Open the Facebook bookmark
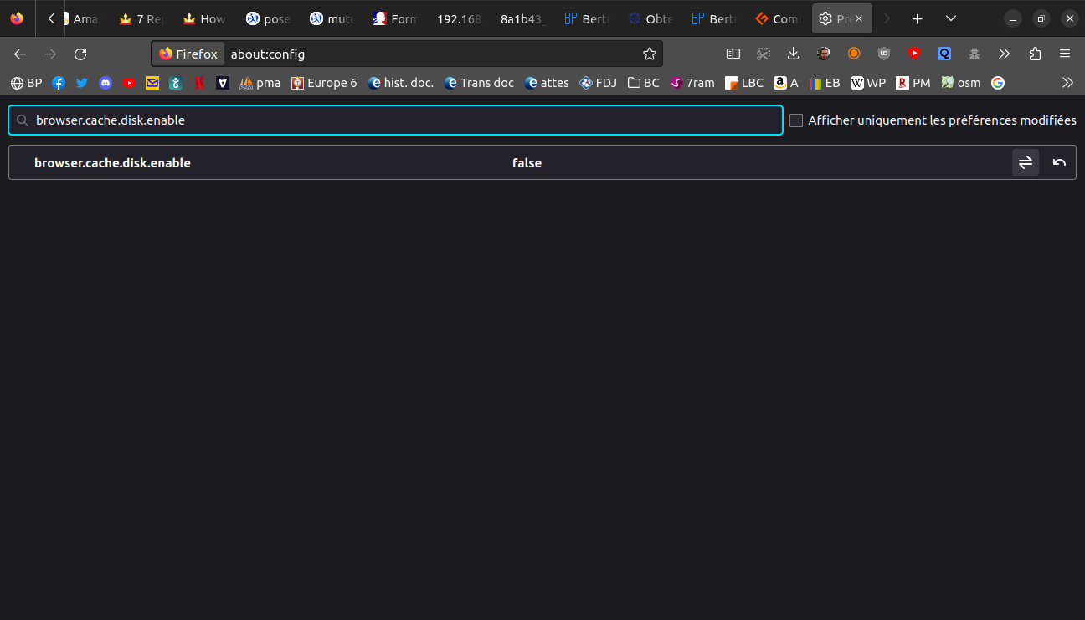 (x=59, y=83)
